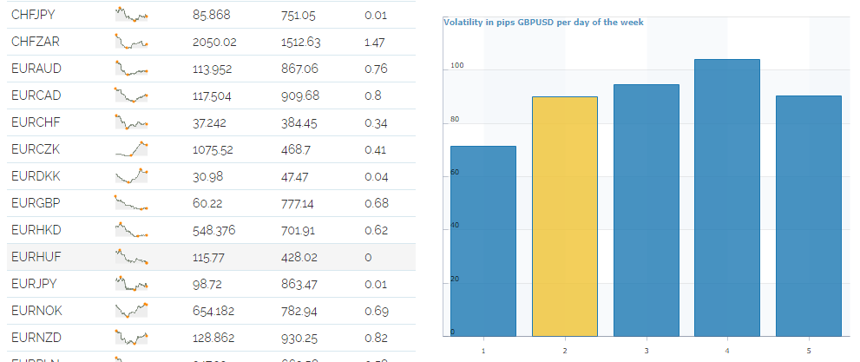
Task: Click the EURHKD value 548.376
Action: (213, 230)
